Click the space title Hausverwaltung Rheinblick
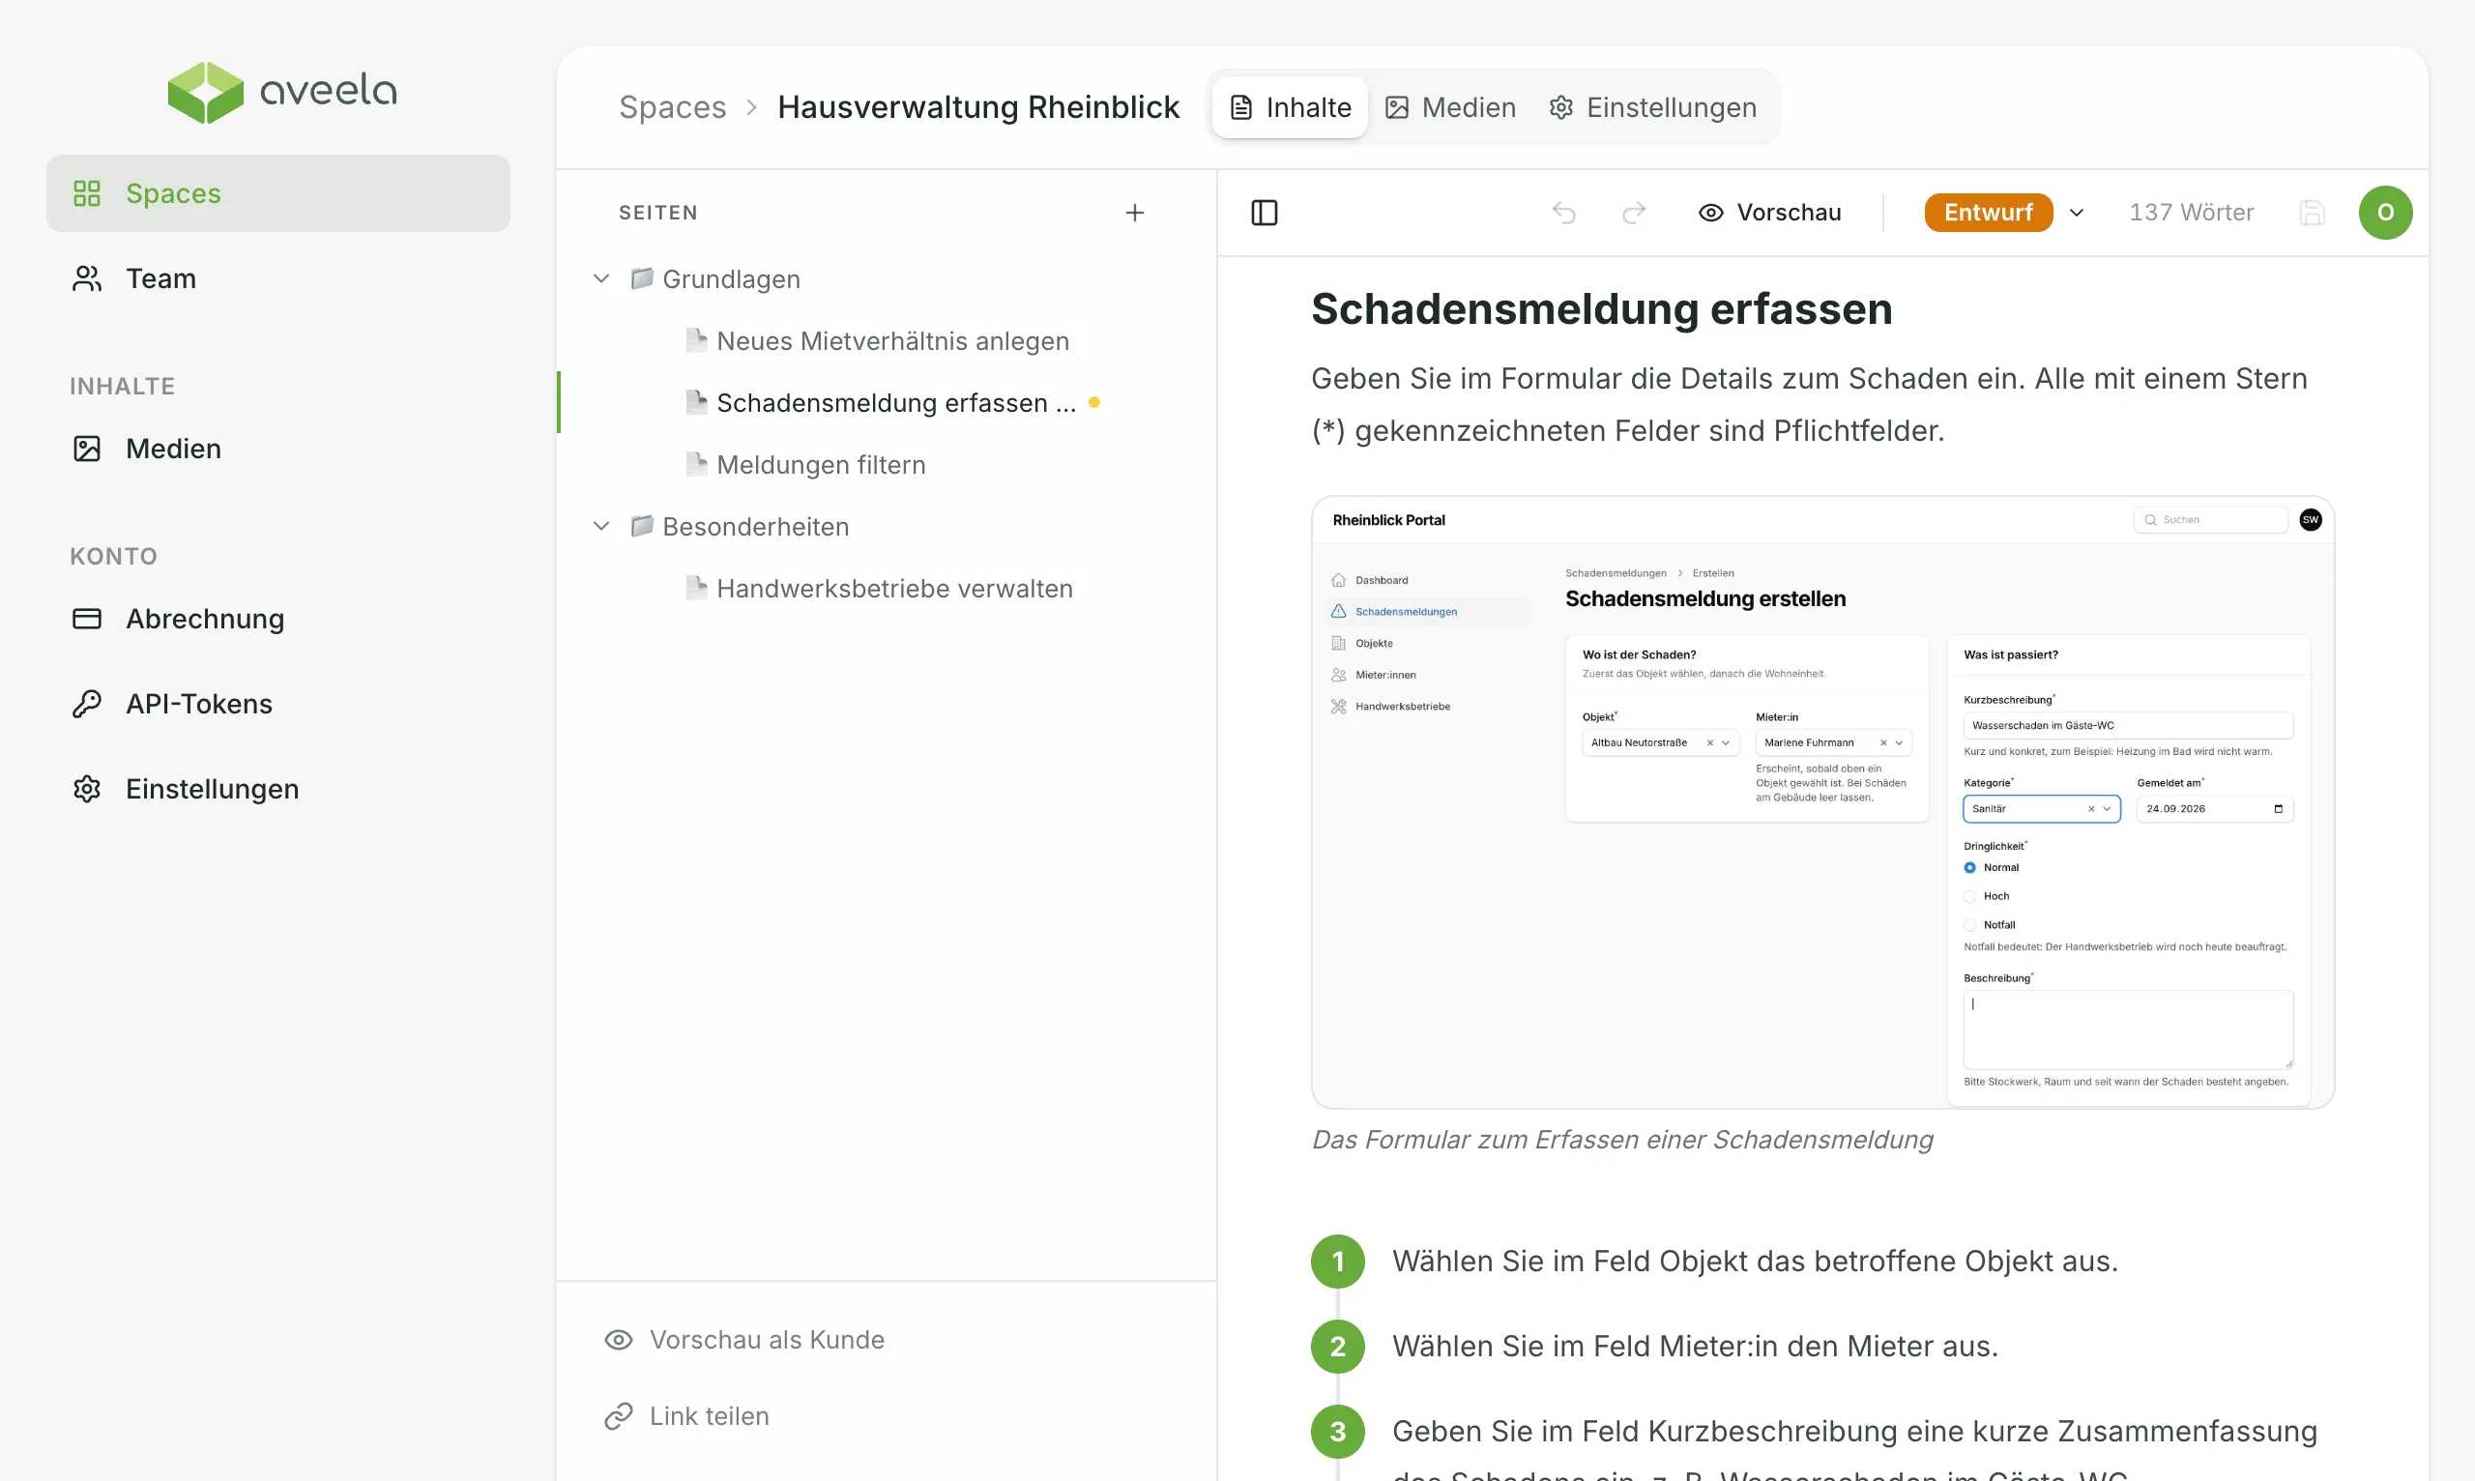This screenshot has width=2475, height=1481. coord(978,106)
